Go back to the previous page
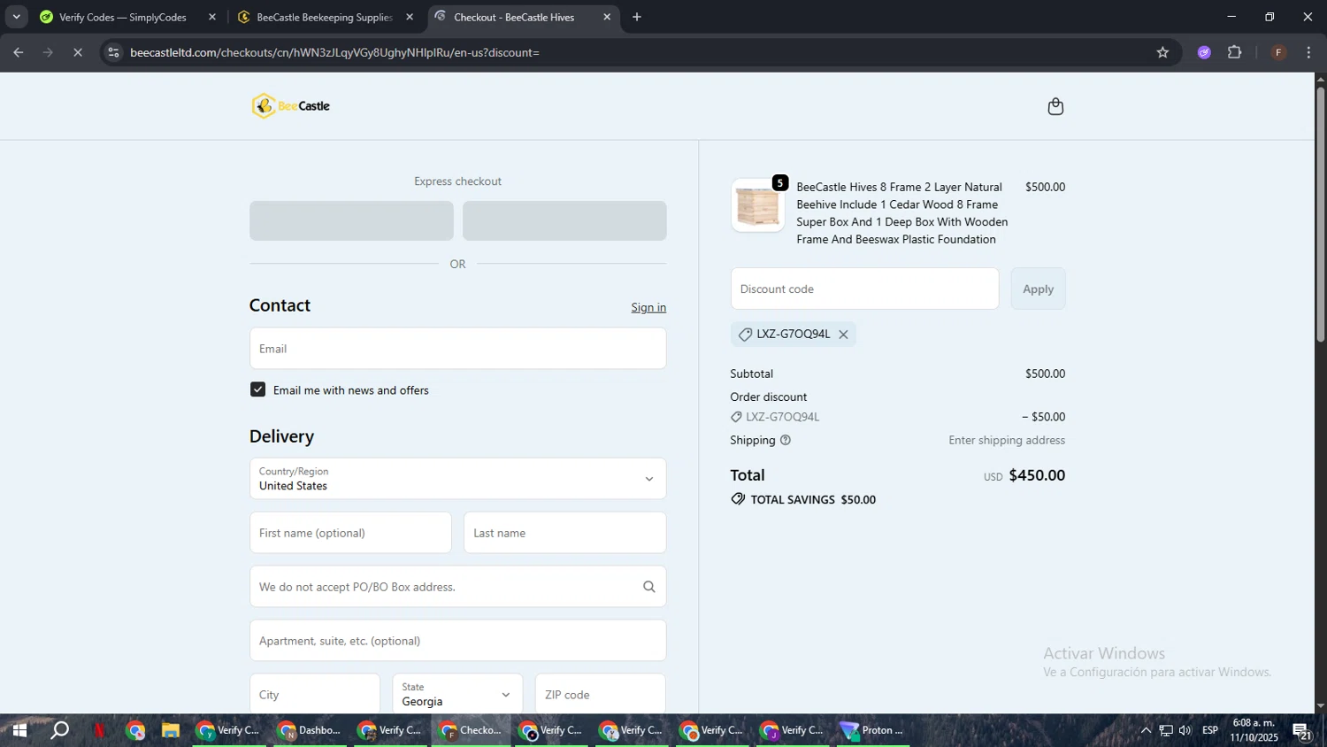 (18, 52)
